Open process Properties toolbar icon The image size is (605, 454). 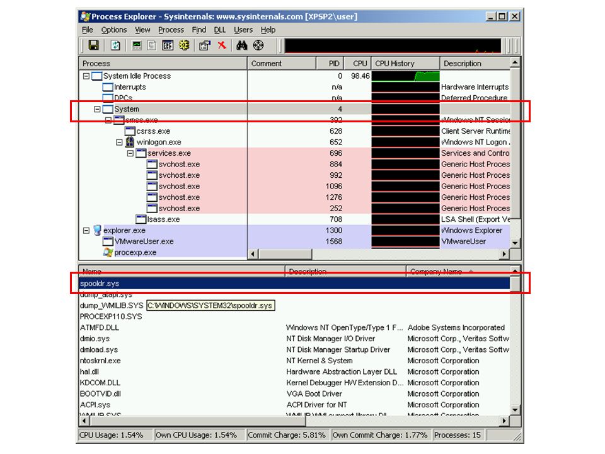tap(204, 45)
